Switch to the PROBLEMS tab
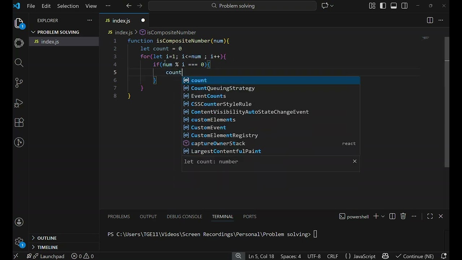 119,216
